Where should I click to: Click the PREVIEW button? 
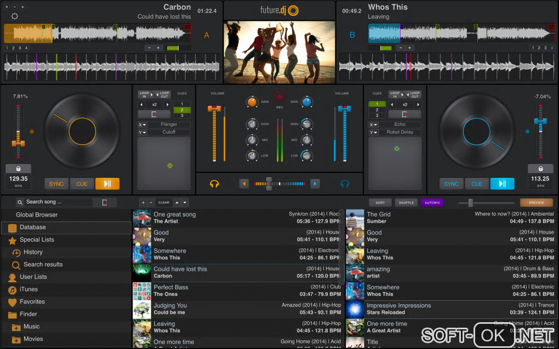[536, 202]
